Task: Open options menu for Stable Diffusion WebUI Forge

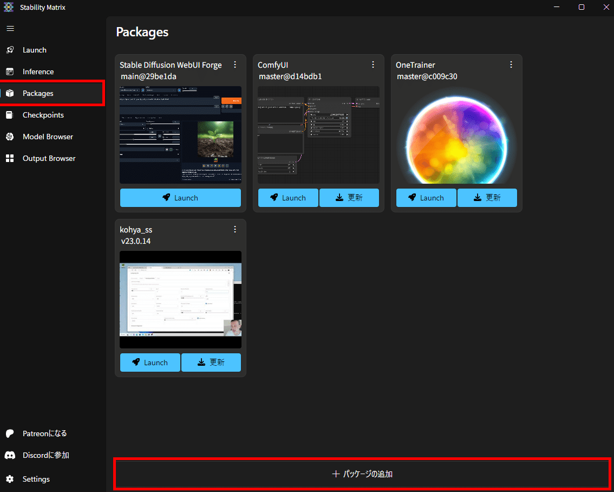Action: (235, 64)
